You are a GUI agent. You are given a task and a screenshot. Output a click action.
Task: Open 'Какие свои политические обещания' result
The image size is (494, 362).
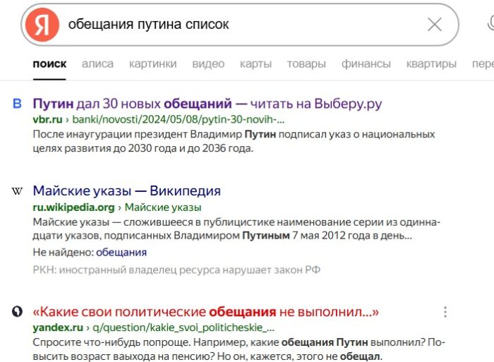[205, 311]
